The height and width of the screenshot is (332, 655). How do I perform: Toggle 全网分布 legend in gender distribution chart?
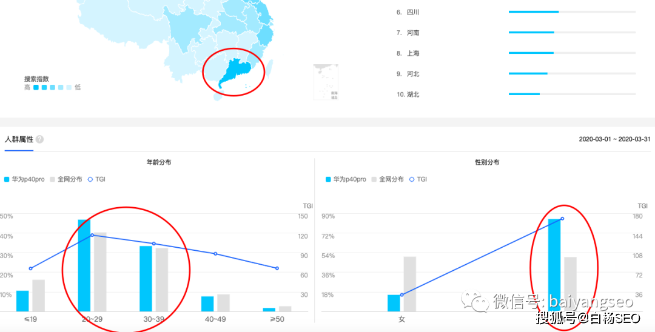[388, 179]
